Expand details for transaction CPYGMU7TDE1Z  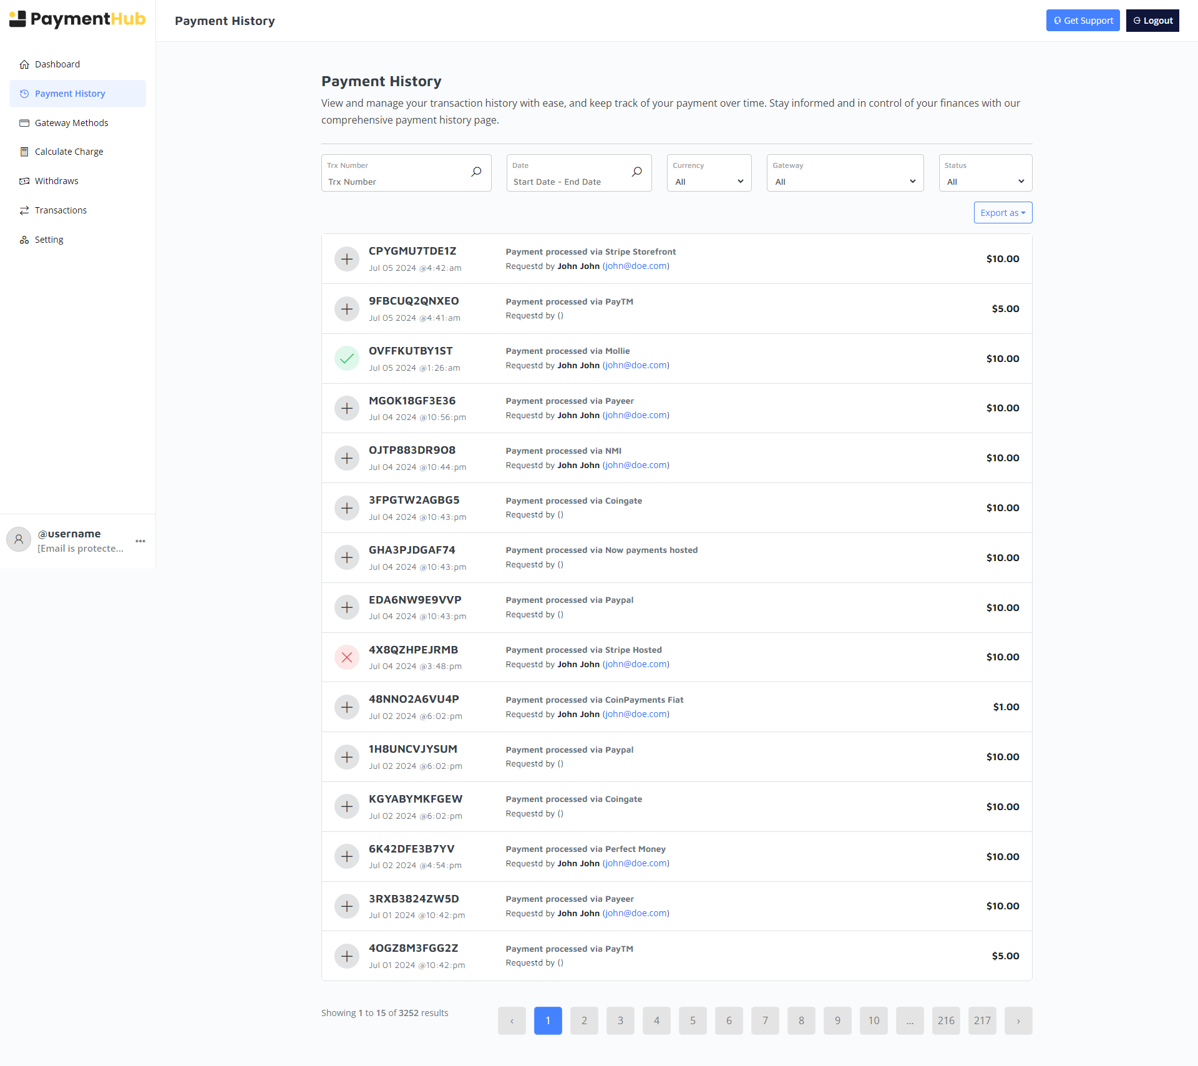click(347, 259)
